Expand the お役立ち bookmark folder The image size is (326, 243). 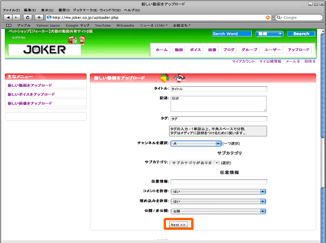click(182, 25)
